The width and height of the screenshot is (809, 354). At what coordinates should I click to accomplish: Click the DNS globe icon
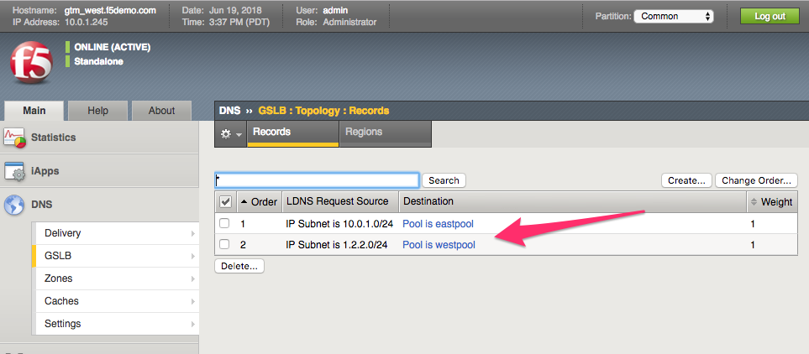pyautogui.click(x=14, y=205)
